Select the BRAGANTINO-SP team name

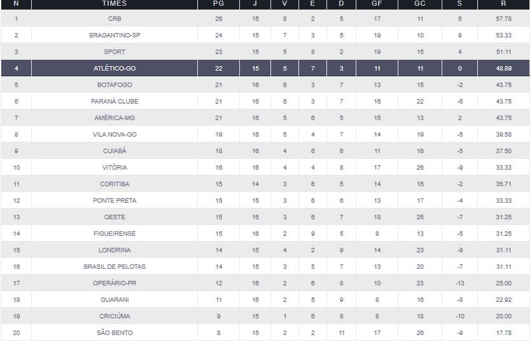115,36
